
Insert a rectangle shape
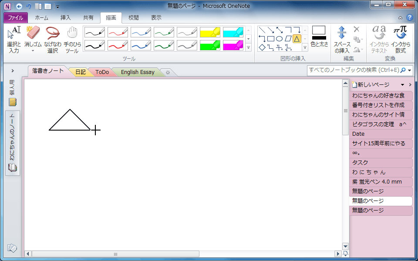point(270,39)
